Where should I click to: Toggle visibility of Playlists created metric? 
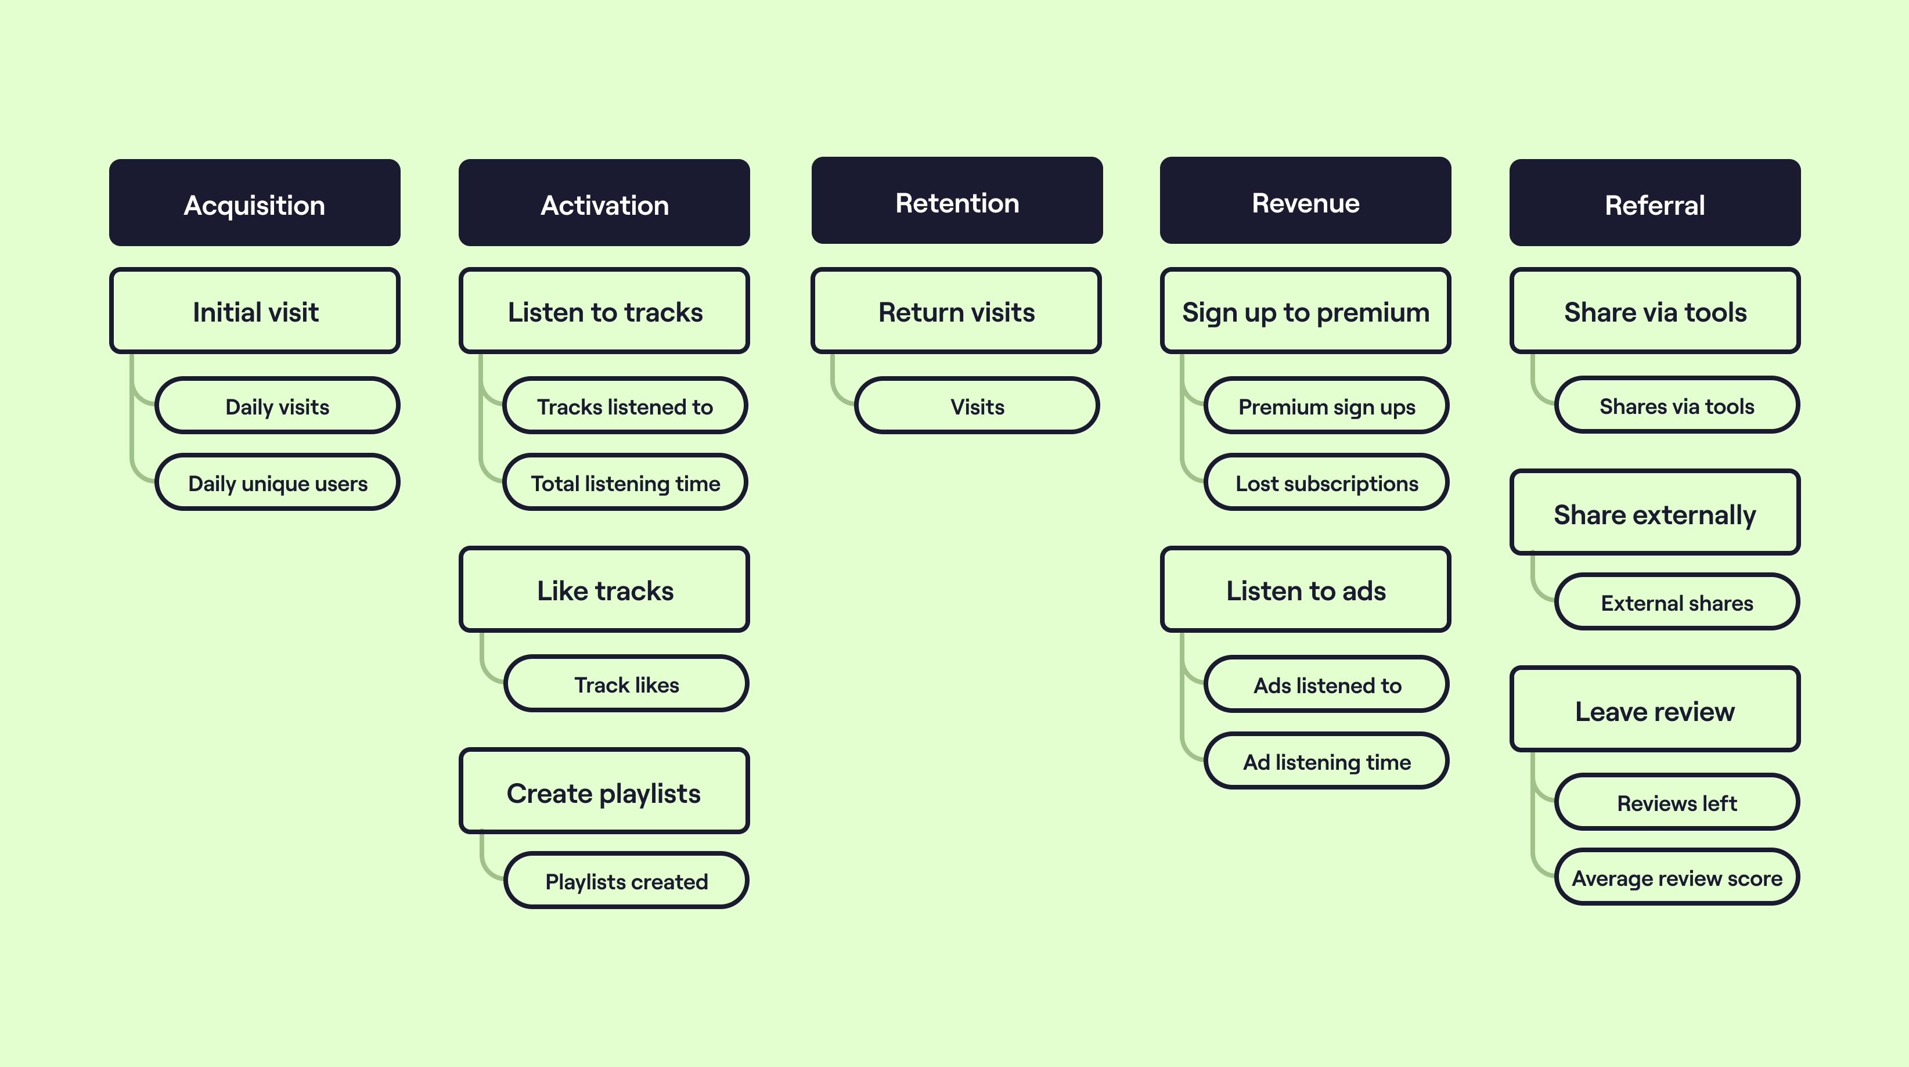point(626,881)
